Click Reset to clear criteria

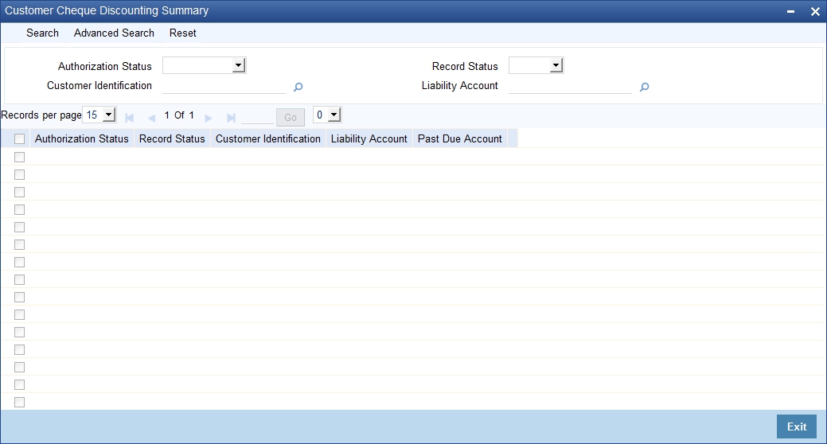tap(182, 33)
